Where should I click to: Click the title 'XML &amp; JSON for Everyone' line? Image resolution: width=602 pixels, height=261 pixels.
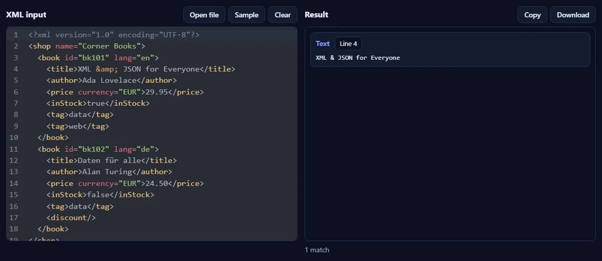(x=141, y=69)
